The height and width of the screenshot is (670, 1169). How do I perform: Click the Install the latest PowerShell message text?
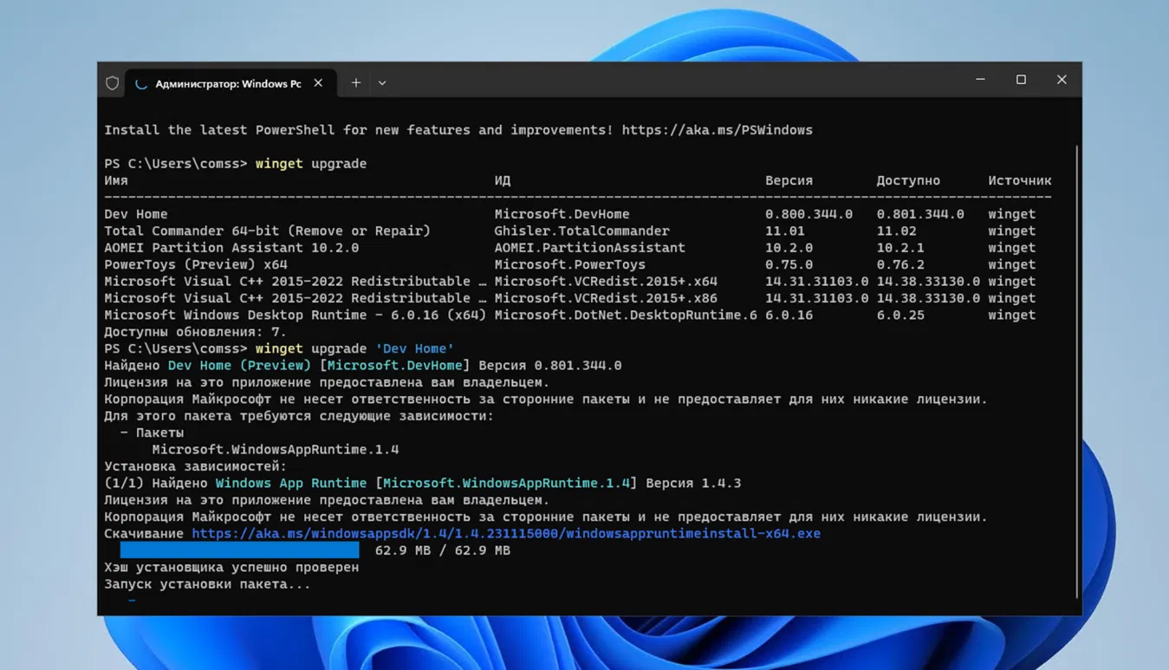pos(359,130)
